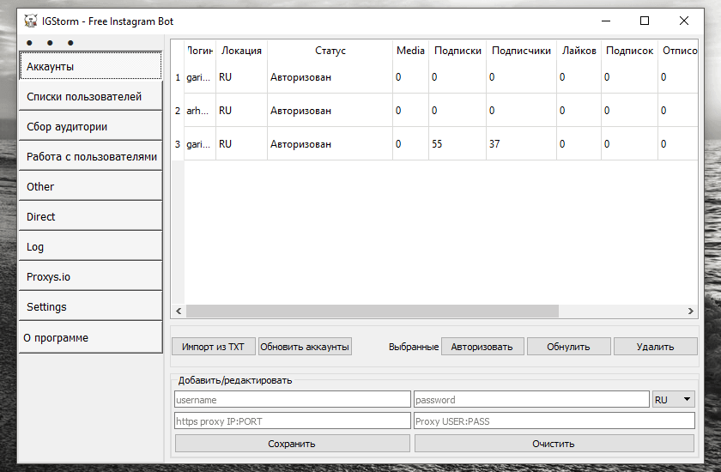The width and height of the screenshot is (721, 472).
Task: Select row 3 via its row number
Action: (178, 144)
